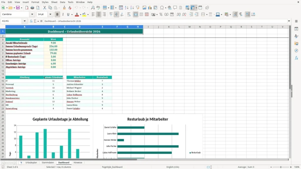
Task: Toggle Underline formatting
Action: click(68, 14)
